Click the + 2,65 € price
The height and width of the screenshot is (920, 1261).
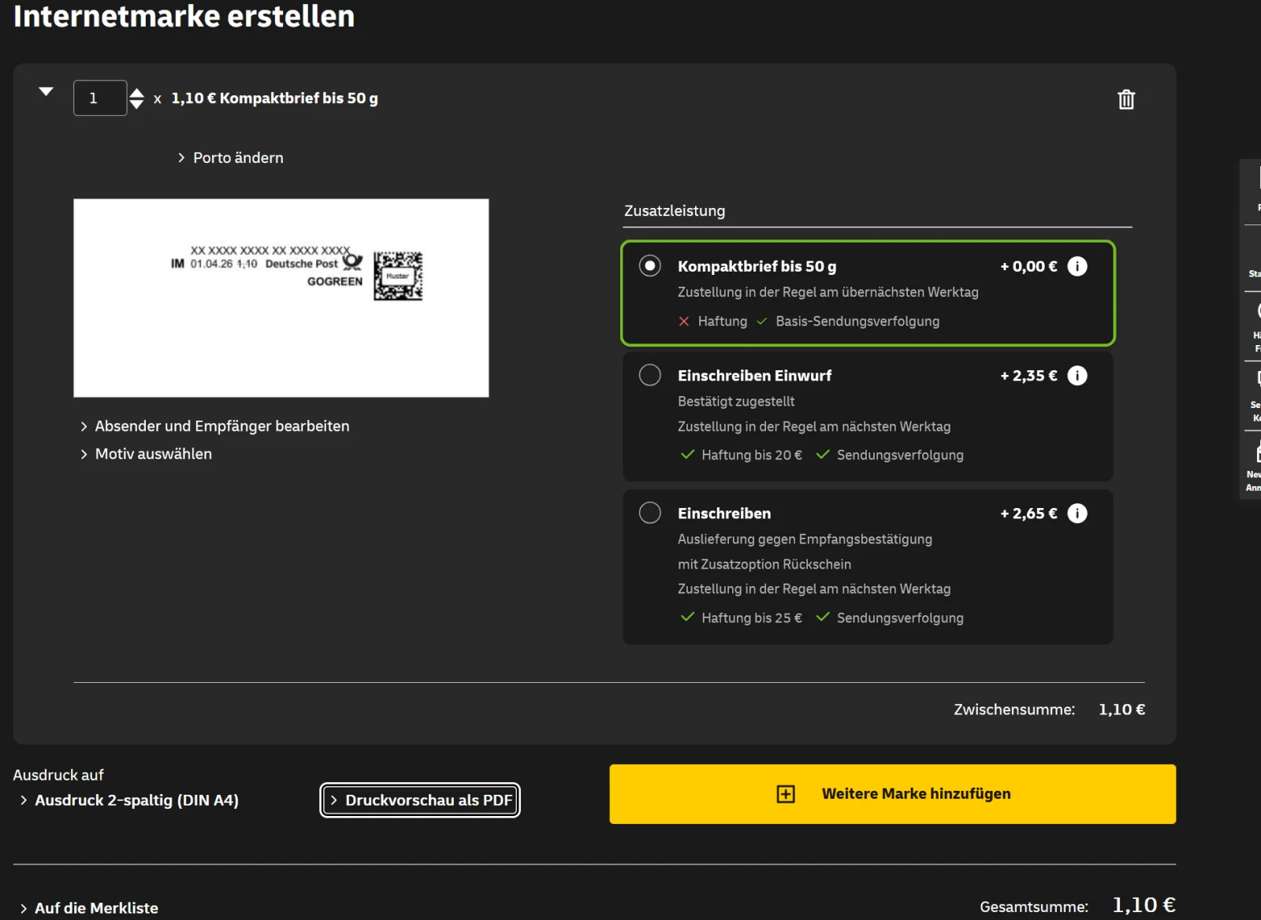(x=1029, y=514)
